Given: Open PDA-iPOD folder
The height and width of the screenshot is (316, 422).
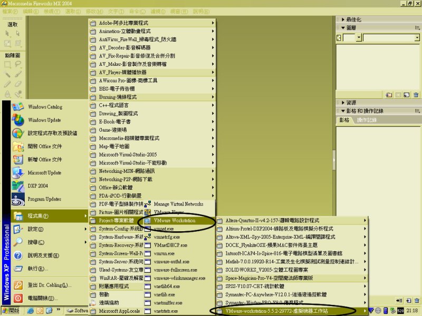Looking at the screenshot, I should point(152,196).
